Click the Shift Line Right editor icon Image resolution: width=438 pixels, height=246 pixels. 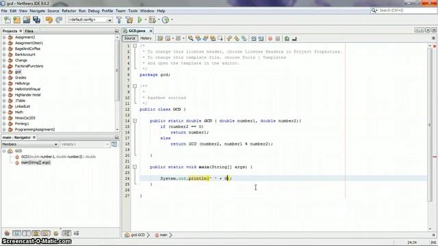click(261, 38)
